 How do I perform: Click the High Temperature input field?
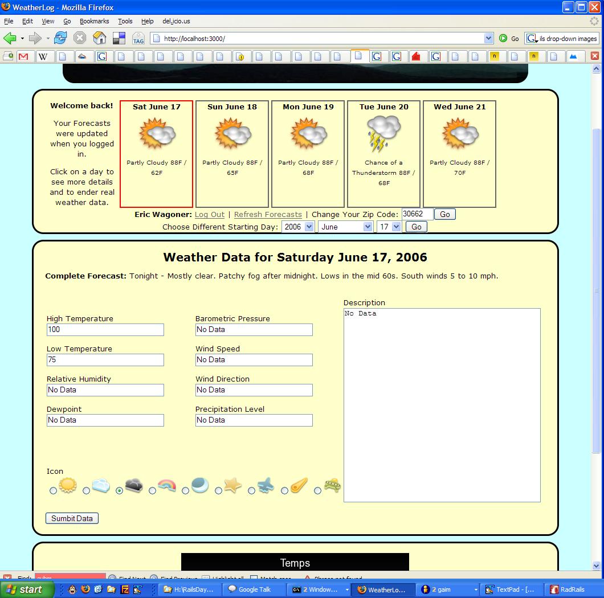[105, 330]
